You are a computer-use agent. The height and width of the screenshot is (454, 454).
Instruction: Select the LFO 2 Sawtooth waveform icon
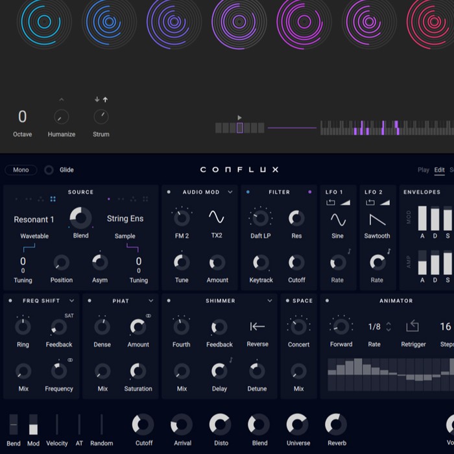pyautogui.click(x=377, y=220)
